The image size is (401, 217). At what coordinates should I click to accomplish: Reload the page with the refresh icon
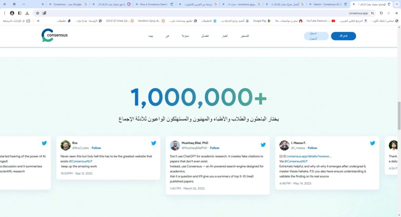pos(381,13)
